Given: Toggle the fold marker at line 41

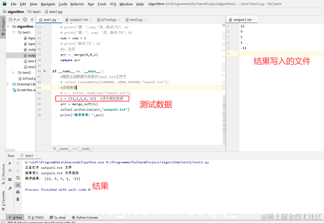Looking at the screenshot, I should click(x=51, y=77).
